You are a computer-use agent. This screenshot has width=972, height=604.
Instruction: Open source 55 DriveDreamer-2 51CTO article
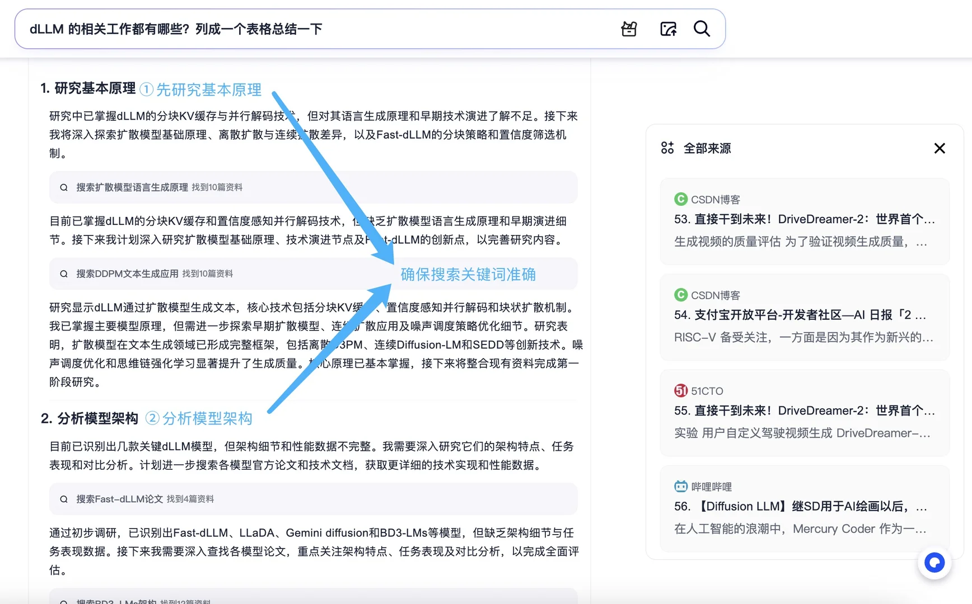[805, 413]
